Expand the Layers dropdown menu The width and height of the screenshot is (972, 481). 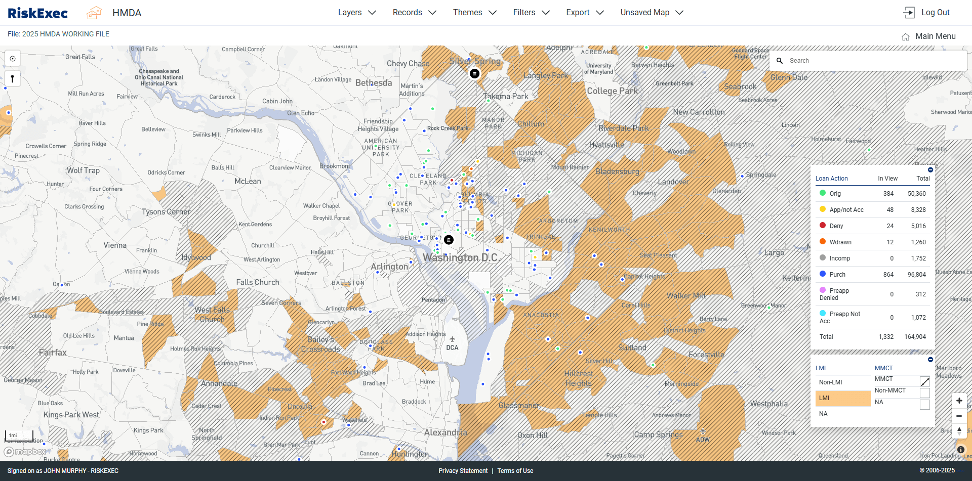click(357, 13)
